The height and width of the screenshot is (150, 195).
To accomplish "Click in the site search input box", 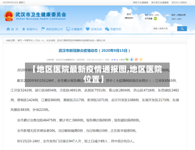I will [165, 29].
